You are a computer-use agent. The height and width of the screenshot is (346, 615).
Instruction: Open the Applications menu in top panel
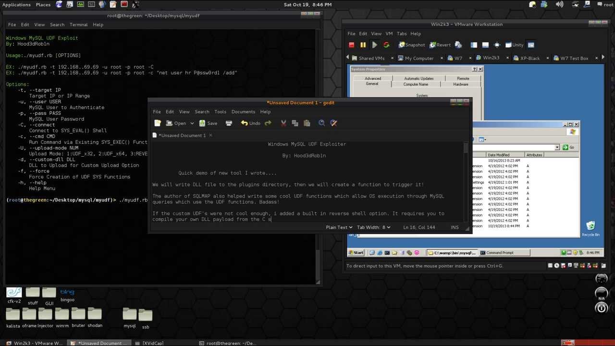pos(16,4)
